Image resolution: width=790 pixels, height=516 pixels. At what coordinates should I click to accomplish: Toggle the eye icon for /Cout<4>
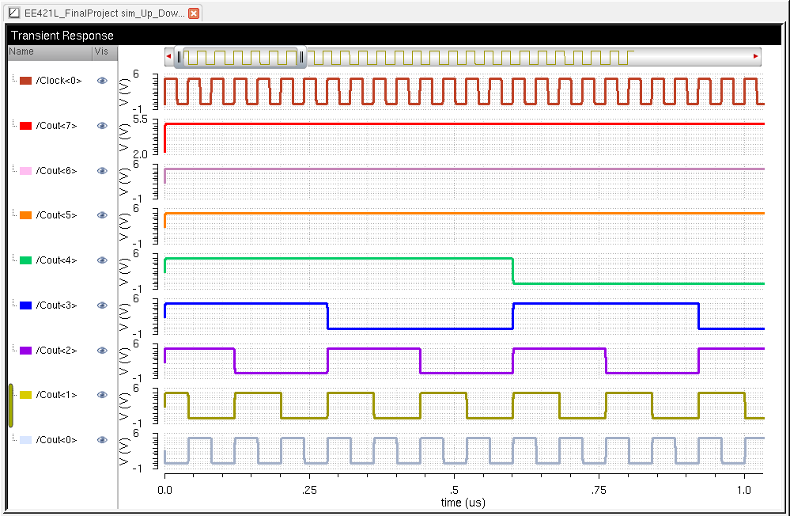coord(101,260)
